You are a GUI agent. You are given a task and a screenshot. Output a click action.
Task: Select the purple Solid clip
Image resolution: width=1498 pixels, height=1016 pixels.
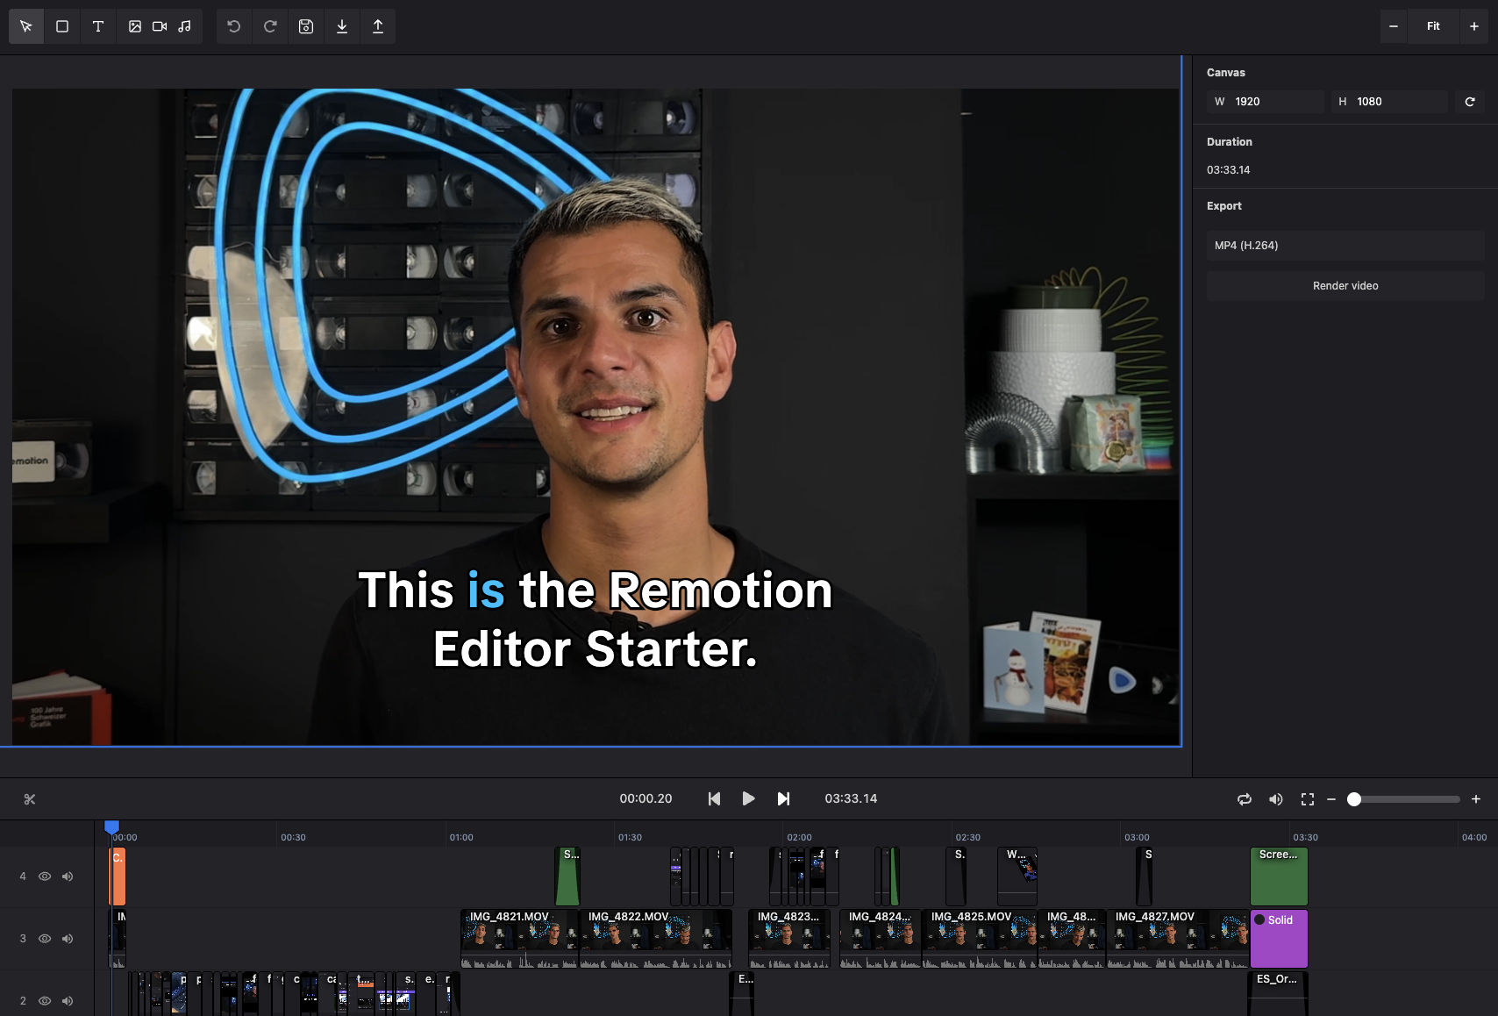pos(1279,939)
